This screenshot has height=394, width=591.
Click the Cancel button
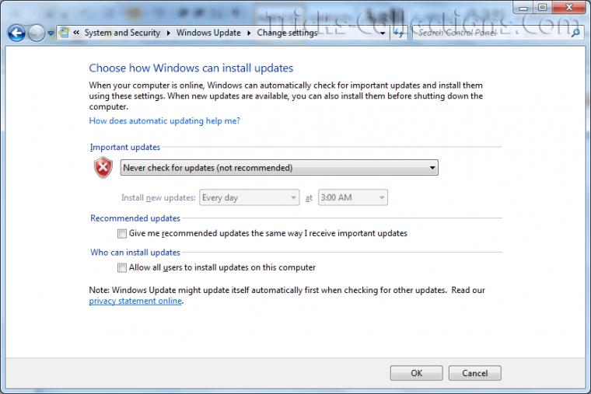(x=475, y=373)
